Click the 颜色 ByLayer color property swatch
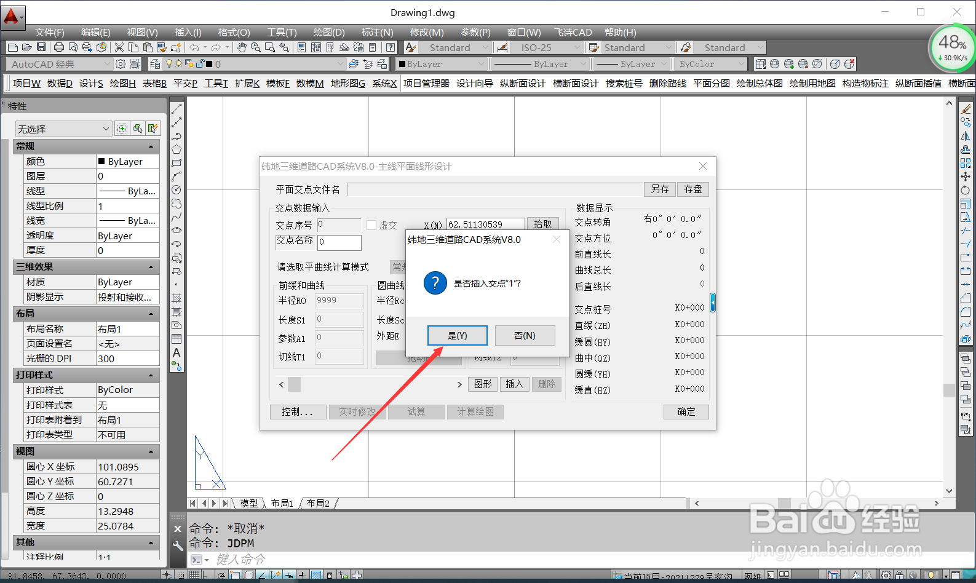 tap(101, 161)
